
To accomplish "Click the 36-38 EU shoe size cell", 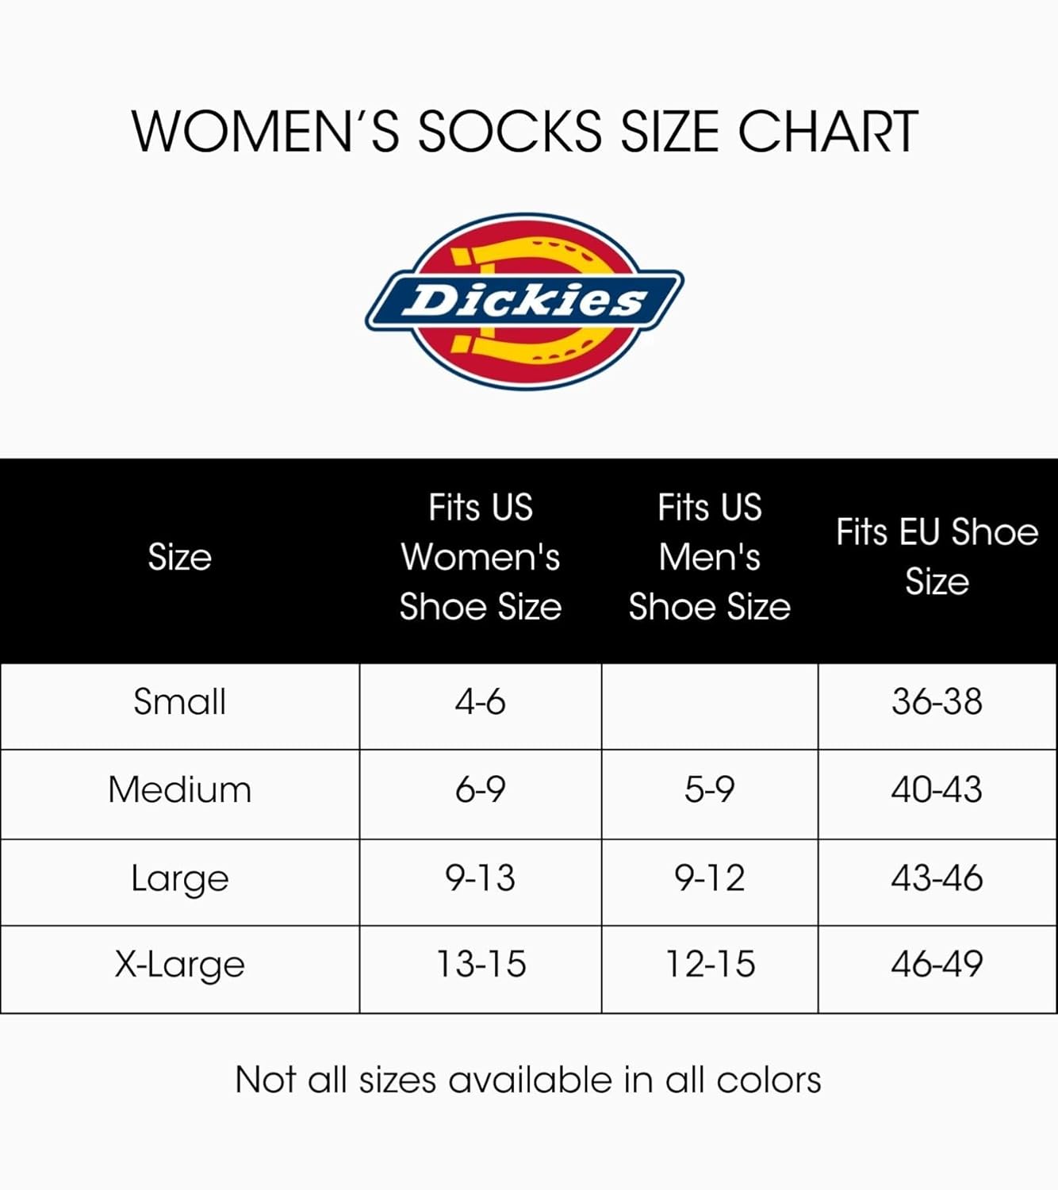I will pyautogui.click(x=937, y=702).
